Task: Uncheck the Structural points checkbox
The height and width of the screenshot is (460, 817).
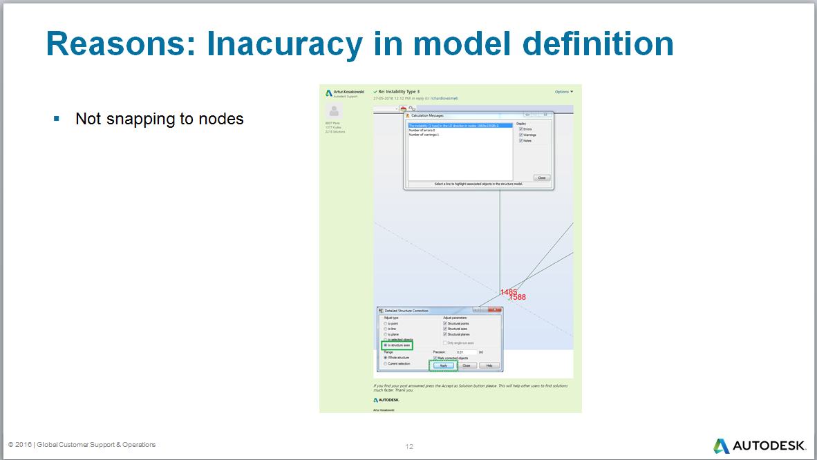Action: pyautogui.click(x=445, y=323)
